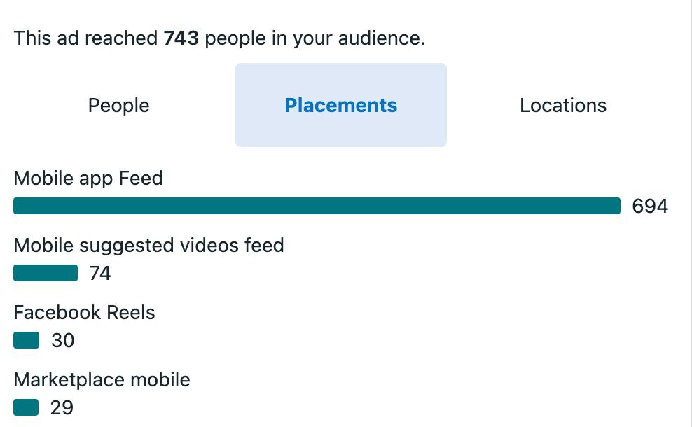This screenshot has height=427, width=692.
Task: Click the vertical panel edge on the right
Action: [691, 213]
